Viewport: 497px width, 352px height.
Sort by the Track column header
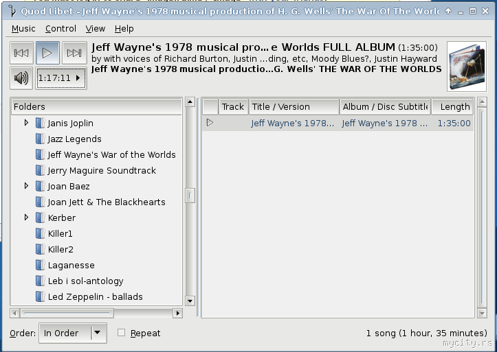pos(234,106)
